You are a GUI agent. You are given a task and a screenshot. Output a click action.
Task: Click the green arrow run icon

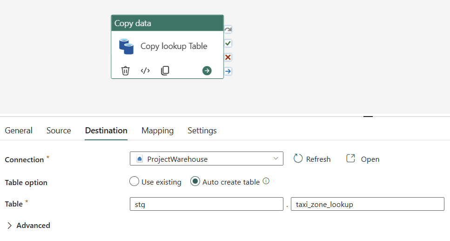[x=207, y=70]
